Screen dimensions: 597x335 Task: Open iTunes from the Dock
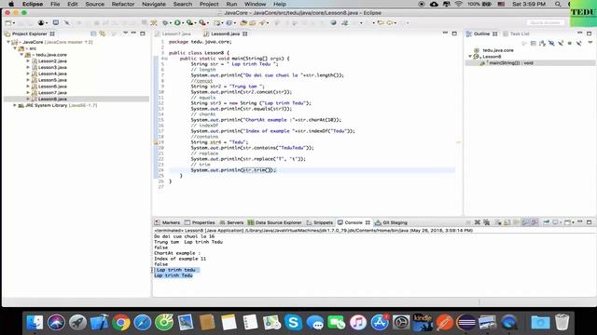358,323
